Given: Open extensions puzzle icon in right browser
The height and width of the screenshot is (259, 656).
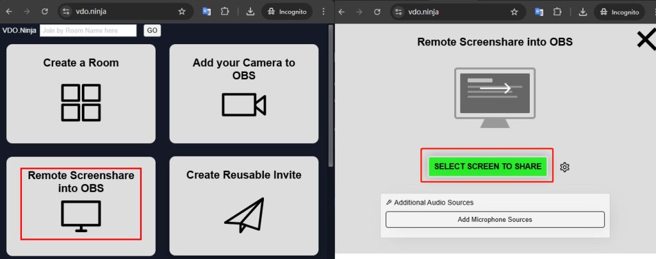Looking at the screenshot, I should point(557,12).
